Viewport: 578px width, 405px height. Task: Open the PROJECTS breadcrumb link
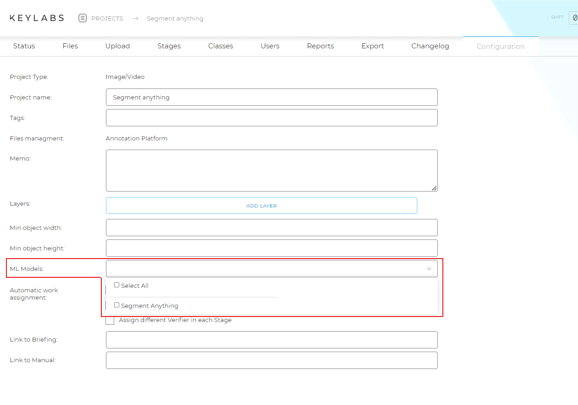coord(107,19)
